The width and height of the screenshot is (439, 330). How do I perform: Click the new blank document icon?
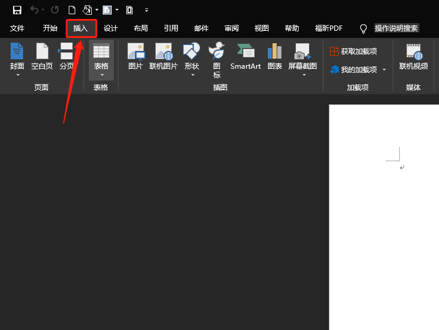click(72, 10)
